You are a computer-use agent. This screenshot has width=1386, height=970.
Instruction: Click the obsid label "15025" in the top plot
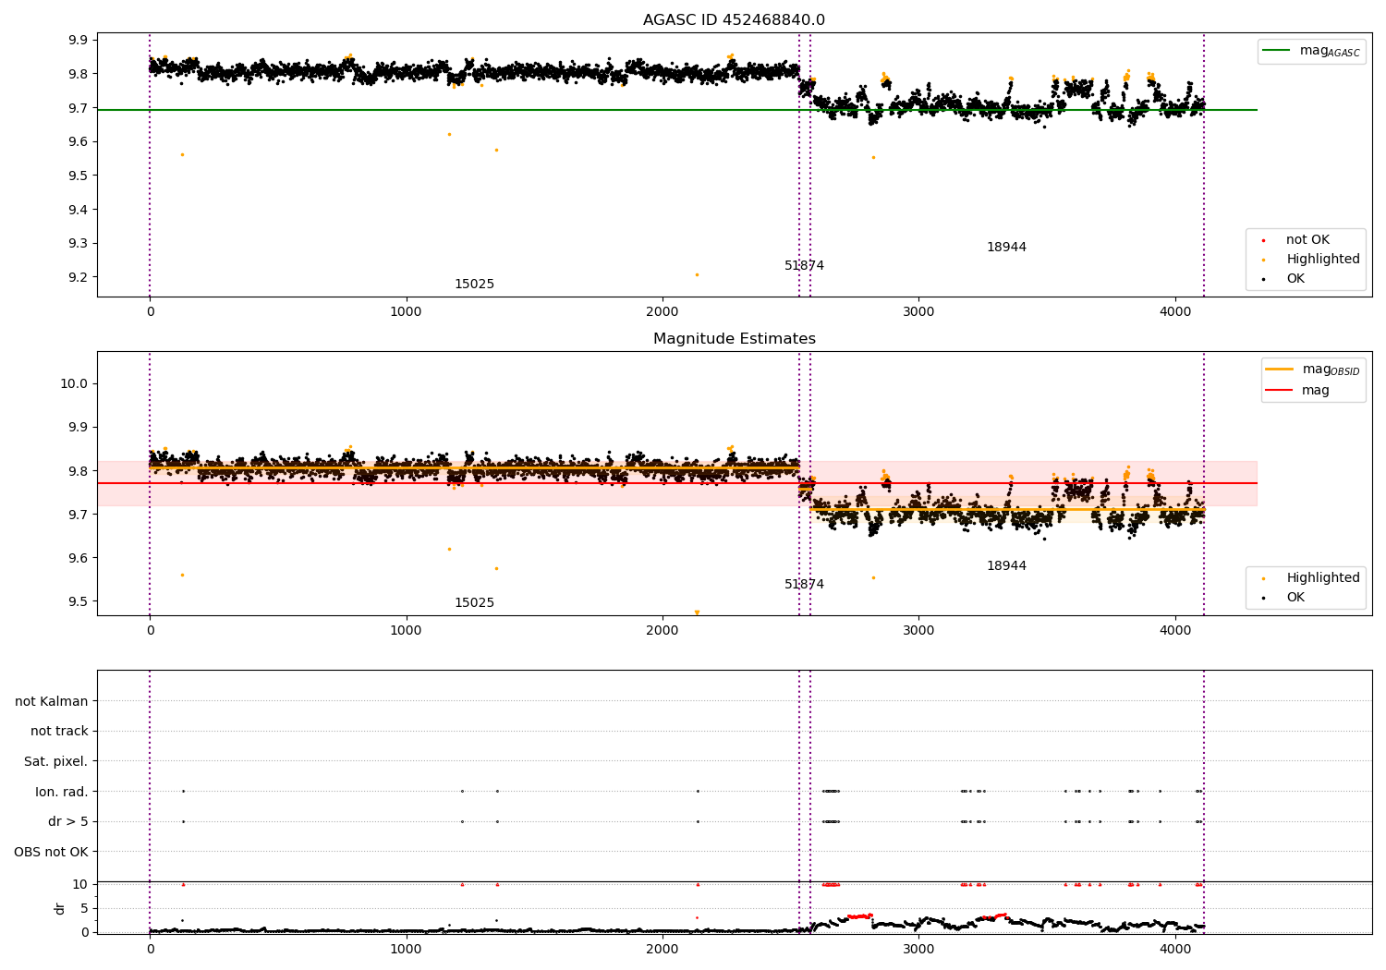(474, 285)
